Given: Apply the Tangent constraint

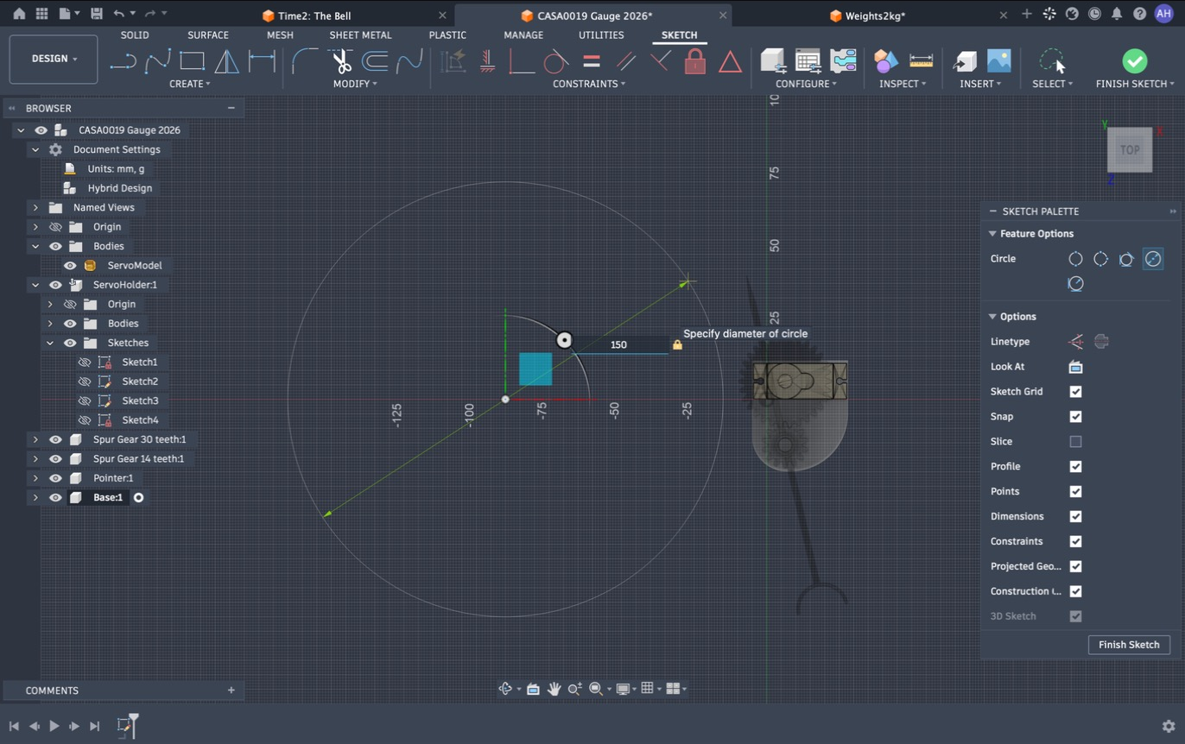Looking at the screenshot, I should 556,61.
